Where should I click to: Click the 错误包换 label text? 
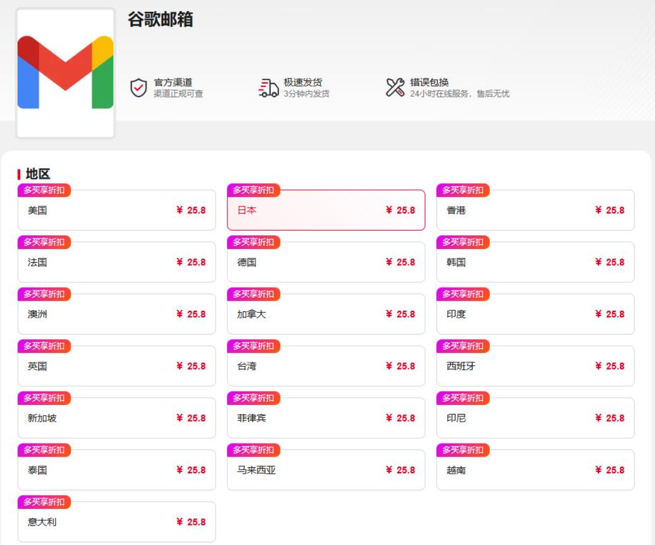point(429,82)
